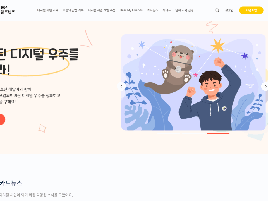Select the first slide indicator bar
Screen dimensions: 268x201
(x=169, y=133)
